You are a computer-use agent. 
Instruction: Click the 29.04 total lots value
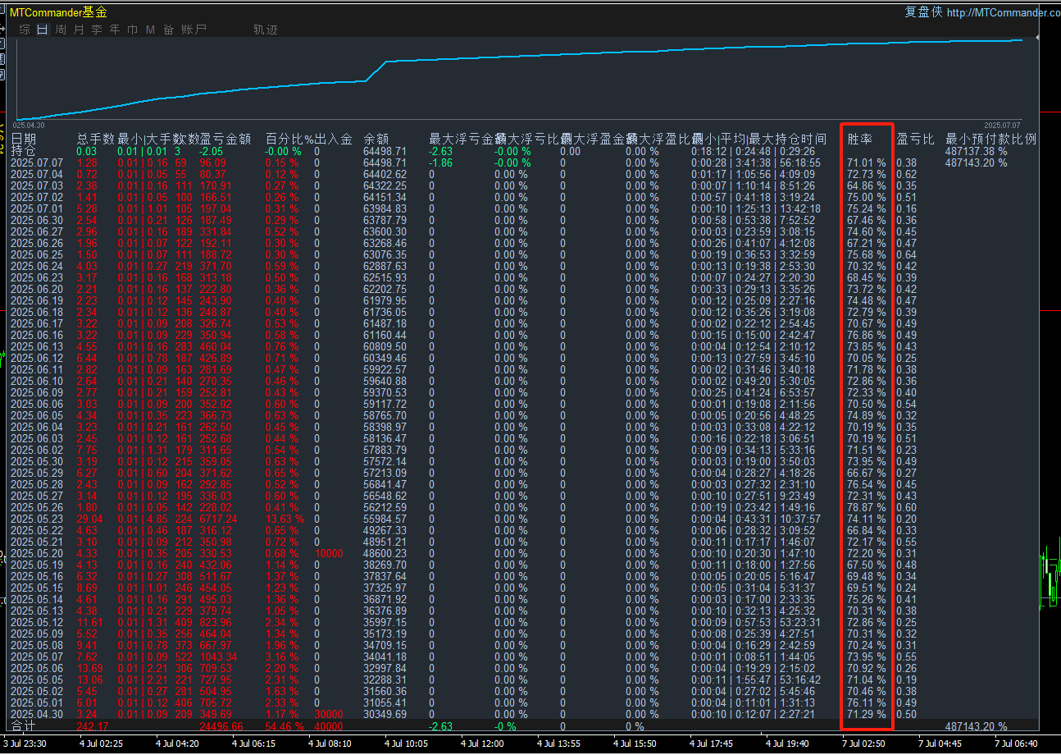pos(89,519)
